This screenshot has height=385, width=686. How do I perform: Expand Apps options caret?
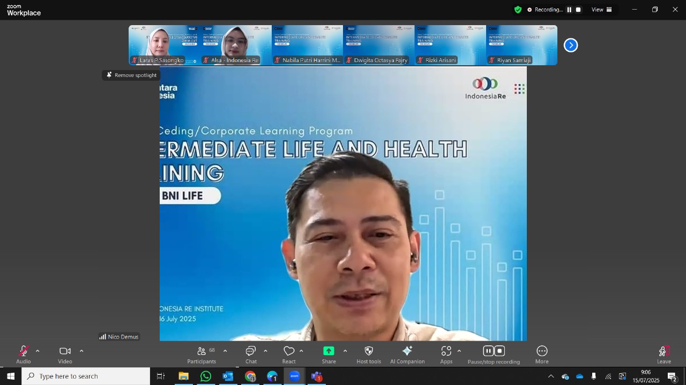point(459,351)
